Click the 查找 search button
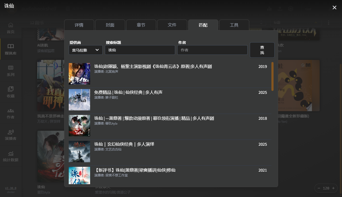The image size is (342, 197). [262, 50]
